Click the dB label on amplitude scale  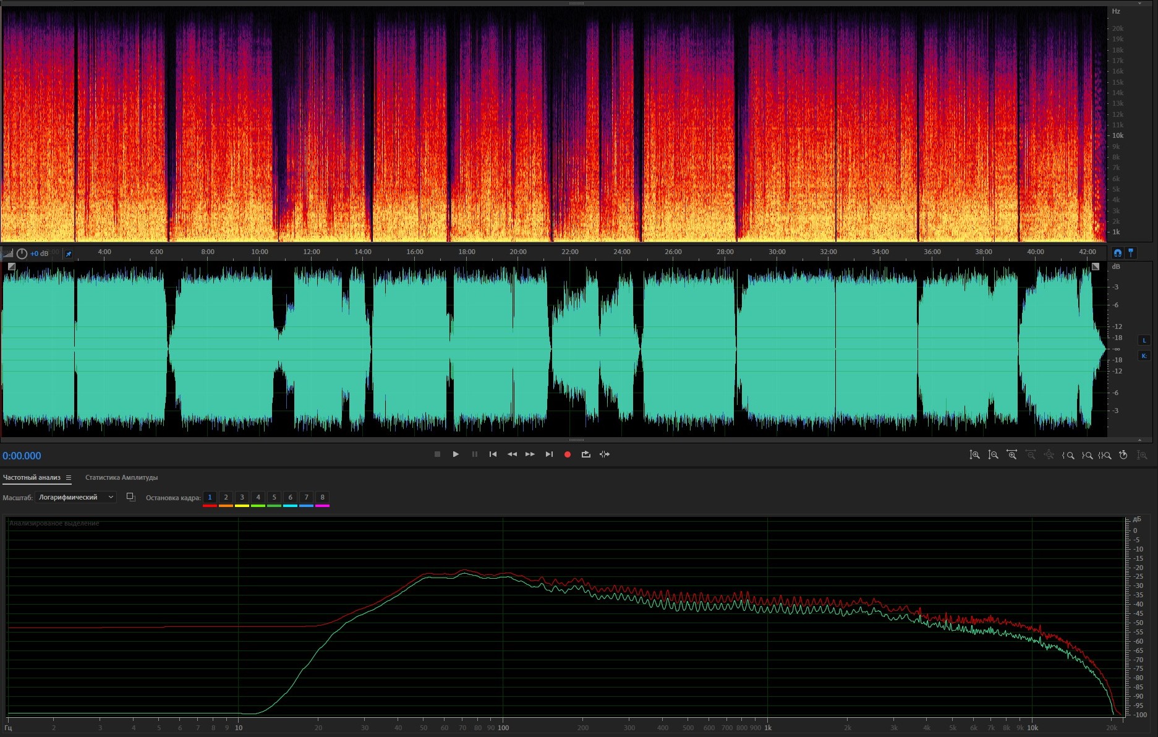[x=1116, y=266]
